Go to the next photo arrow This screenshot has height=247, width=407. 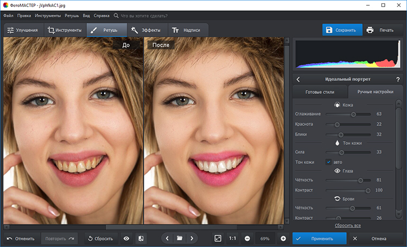point(191,238)
